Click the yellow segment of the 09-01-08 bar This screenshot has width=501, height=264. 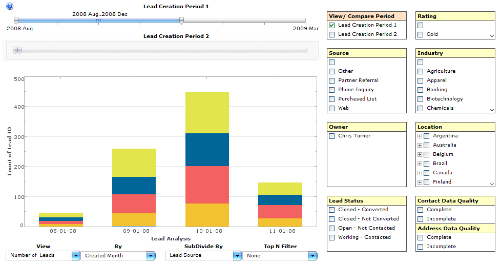click(x=134, y=163)
